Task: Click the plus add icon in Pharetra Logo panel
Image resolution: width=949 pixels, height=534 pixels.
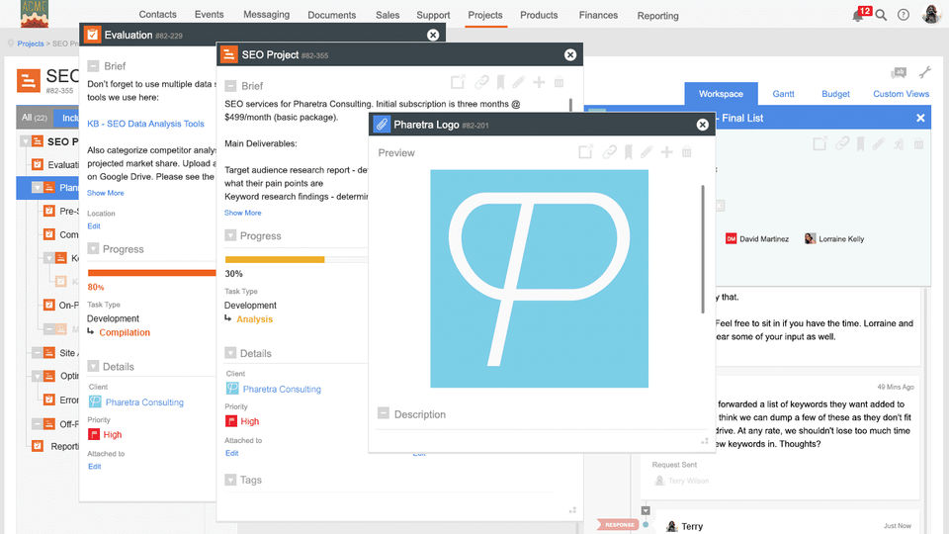Action: (x=666, y=152)
